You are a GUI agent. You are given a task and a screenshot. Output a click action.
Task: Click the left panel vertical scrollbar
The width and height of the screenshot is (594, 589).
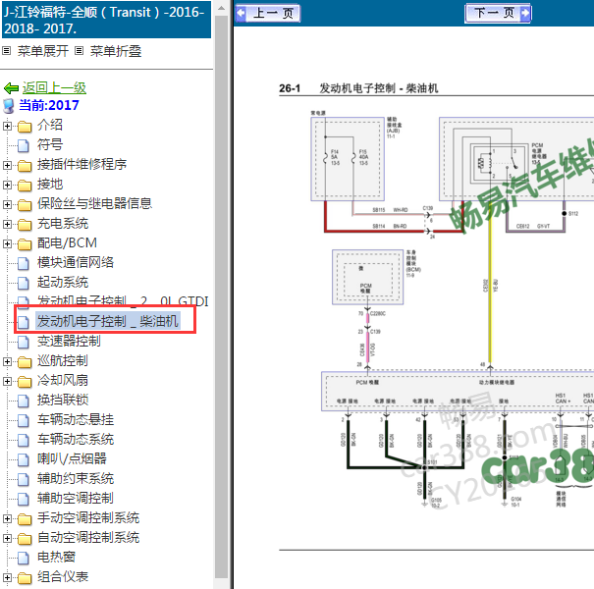222,297
